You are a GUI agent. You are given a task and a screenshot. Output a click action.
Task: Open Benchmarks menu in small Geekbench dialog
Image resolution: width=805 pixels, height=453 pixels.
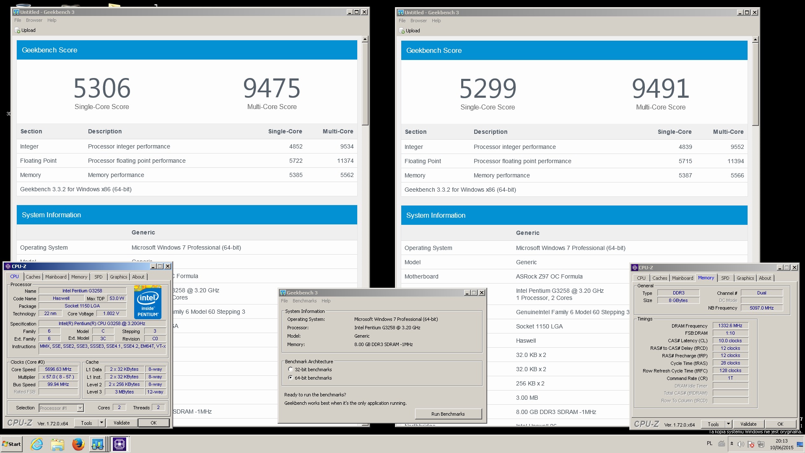[x=304, y=301]
